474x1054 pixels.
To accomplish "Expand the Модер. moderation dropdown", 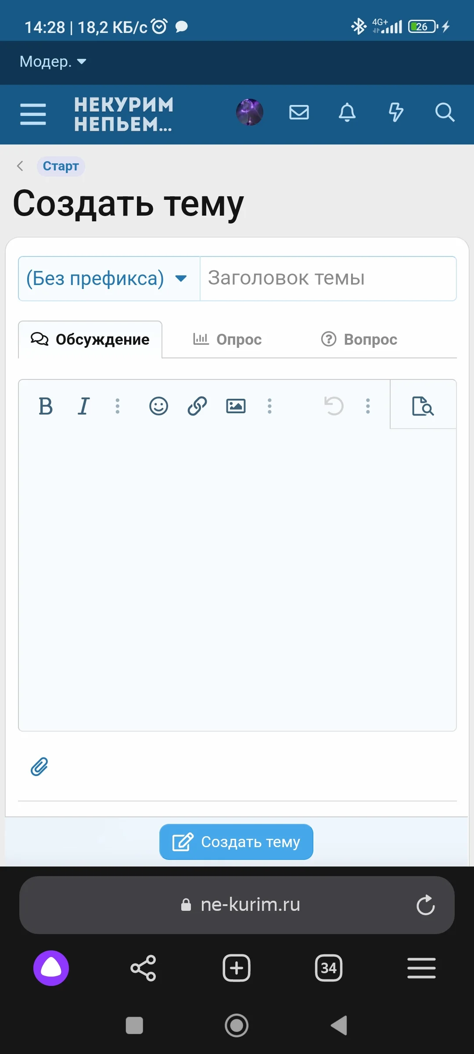I will pyautogui.click(x=53, y=62).
